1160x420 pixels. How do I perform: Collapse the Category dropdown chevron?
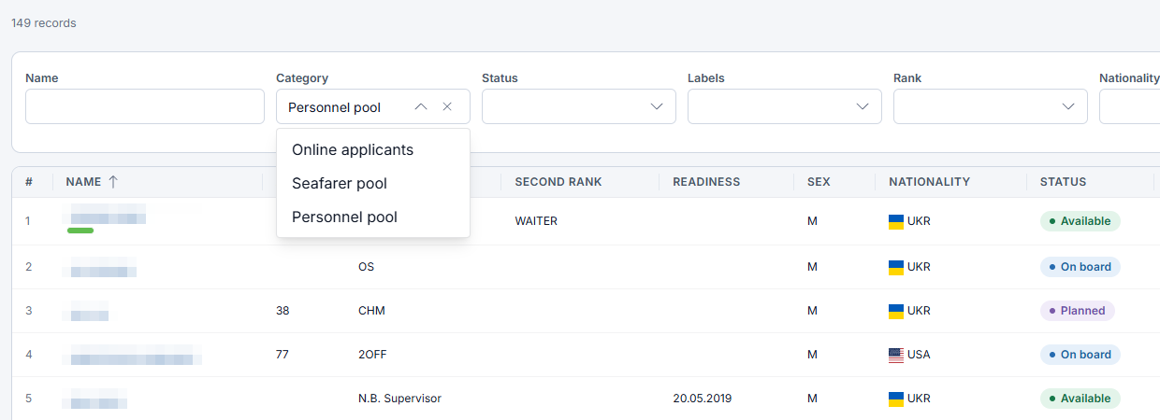point(421,106)
